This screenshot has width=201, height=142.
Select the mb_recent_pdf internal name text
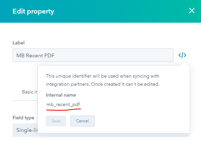click(63, 104)
